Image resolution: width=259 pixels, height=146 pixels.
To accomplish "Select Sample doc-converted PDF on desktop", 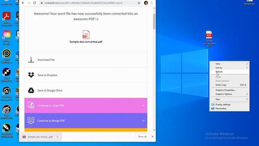I will (209, 39).
